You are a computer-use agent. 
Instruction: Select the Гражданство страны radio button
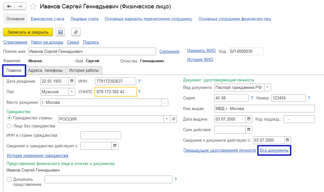click(x=9, y=118)
